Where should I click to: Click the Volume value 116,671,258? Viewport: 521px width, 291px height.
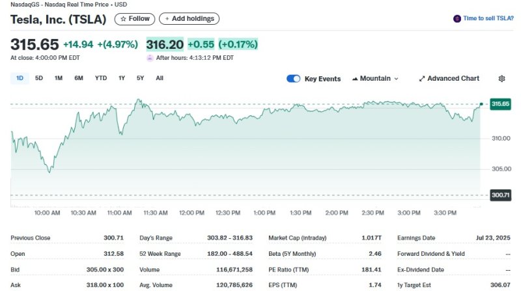click(234, 270)
